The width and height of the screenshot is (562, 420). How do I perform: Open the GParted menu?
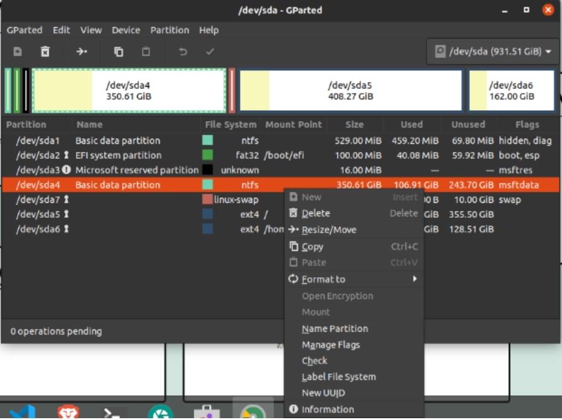point(24,30)
